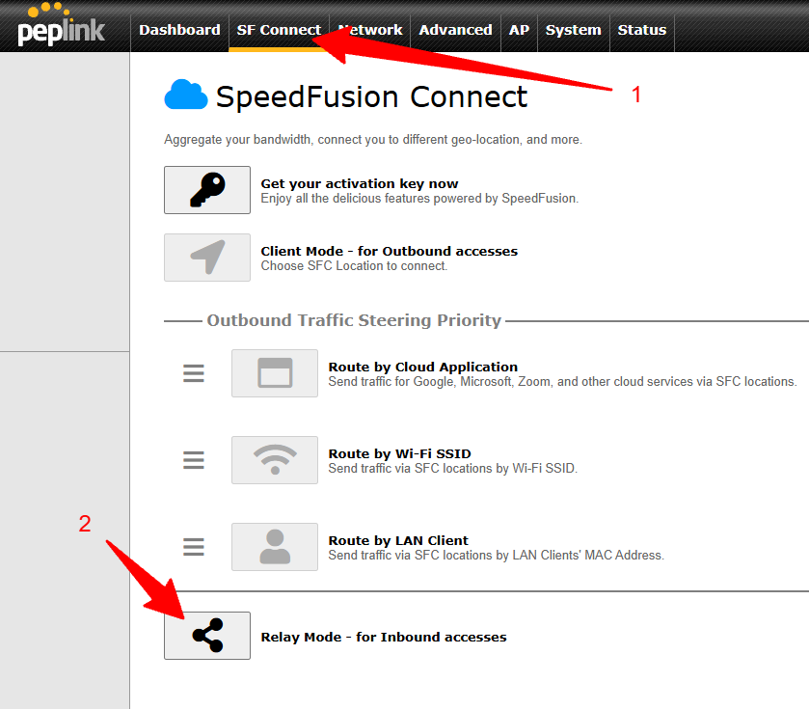Grab the reorder handle for Cloud Application
The image size is (809, 709).
click(194, 373)
